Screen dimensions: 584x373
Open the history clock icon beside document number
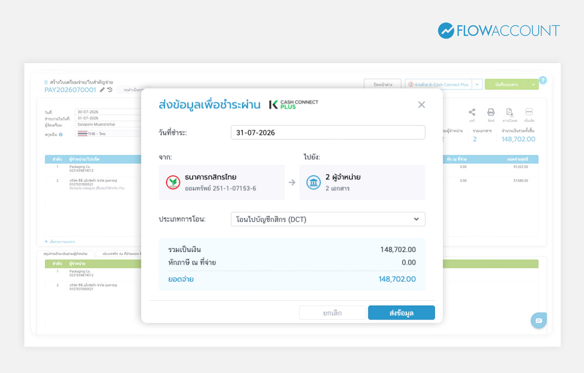tap(110, 90)
